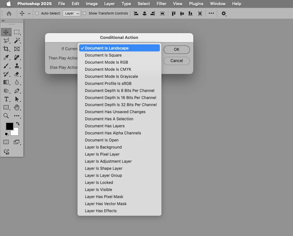The width and height of the screenshot is (293, 236).
Task: Toggle Quick Mask mode
Action: pyautogui.click(x=6, y=142)
